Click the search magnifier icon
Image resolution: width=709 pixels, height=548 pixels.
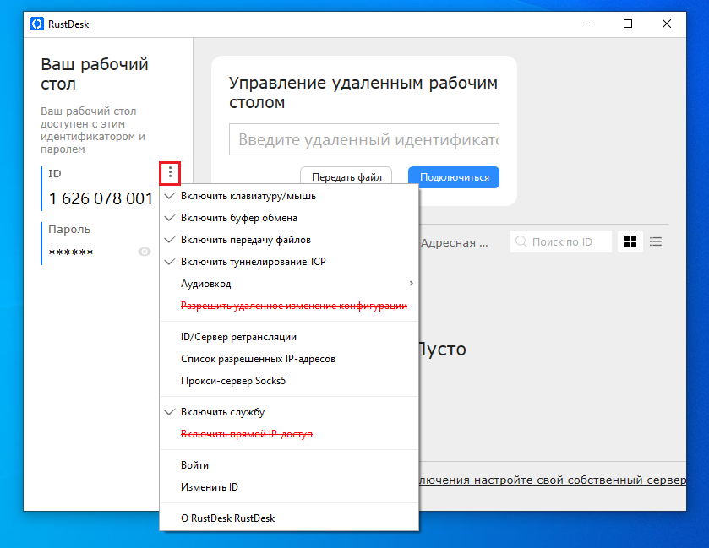(521, 241)
